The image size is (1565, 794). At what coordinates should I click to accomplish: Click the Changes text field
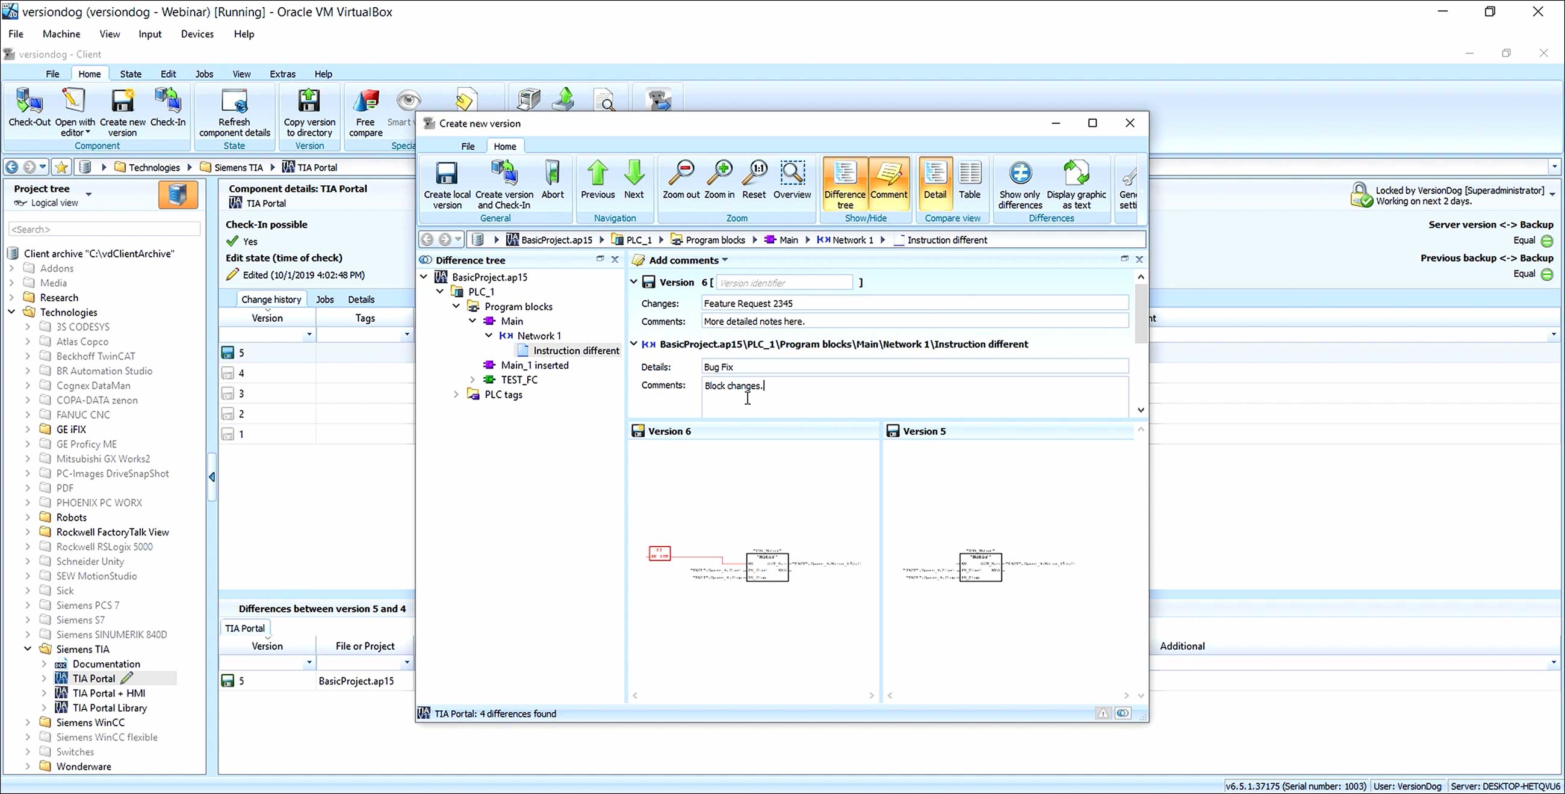coord(914,303)
